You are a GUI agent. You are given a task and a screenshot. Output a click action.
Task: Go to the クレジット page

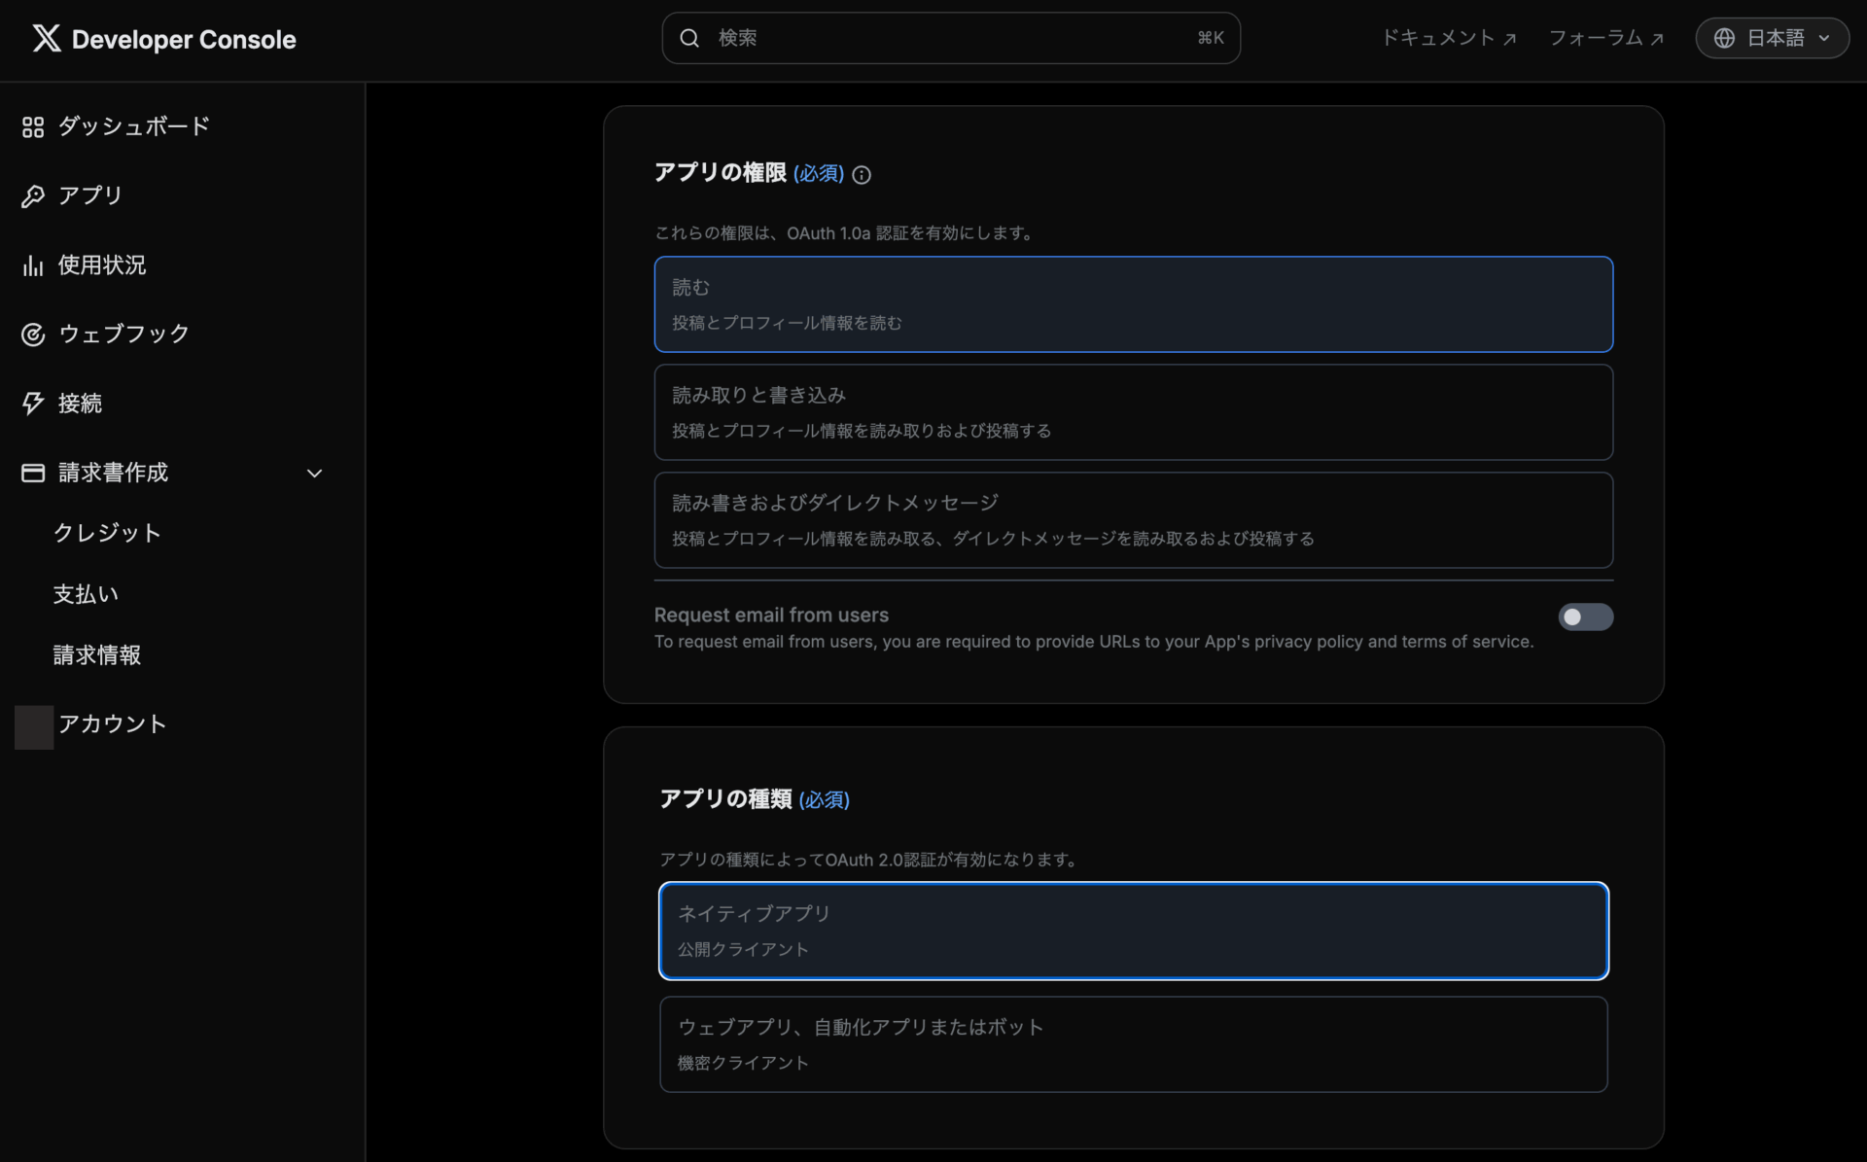107,533
